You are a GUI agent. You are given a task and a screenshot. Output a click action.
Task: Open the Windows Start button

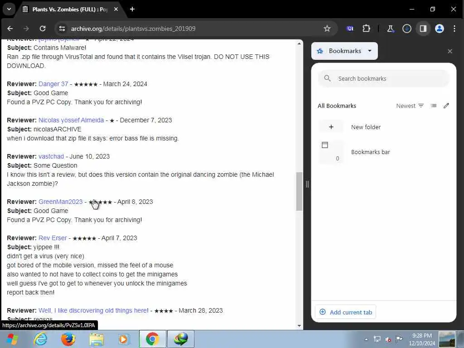[x=12, y=339]
